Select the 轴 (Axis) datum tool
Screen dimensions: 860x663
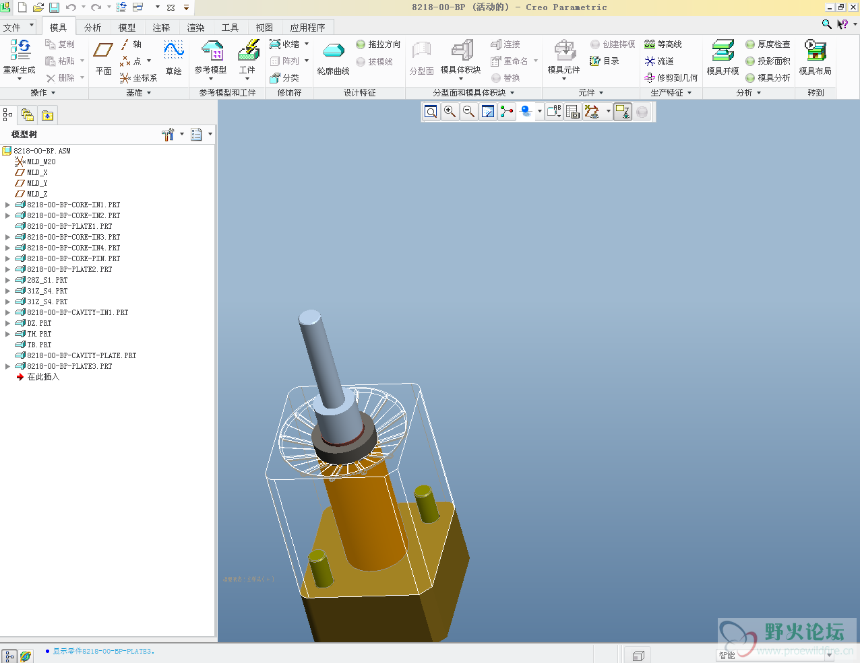tap(131, 44)
